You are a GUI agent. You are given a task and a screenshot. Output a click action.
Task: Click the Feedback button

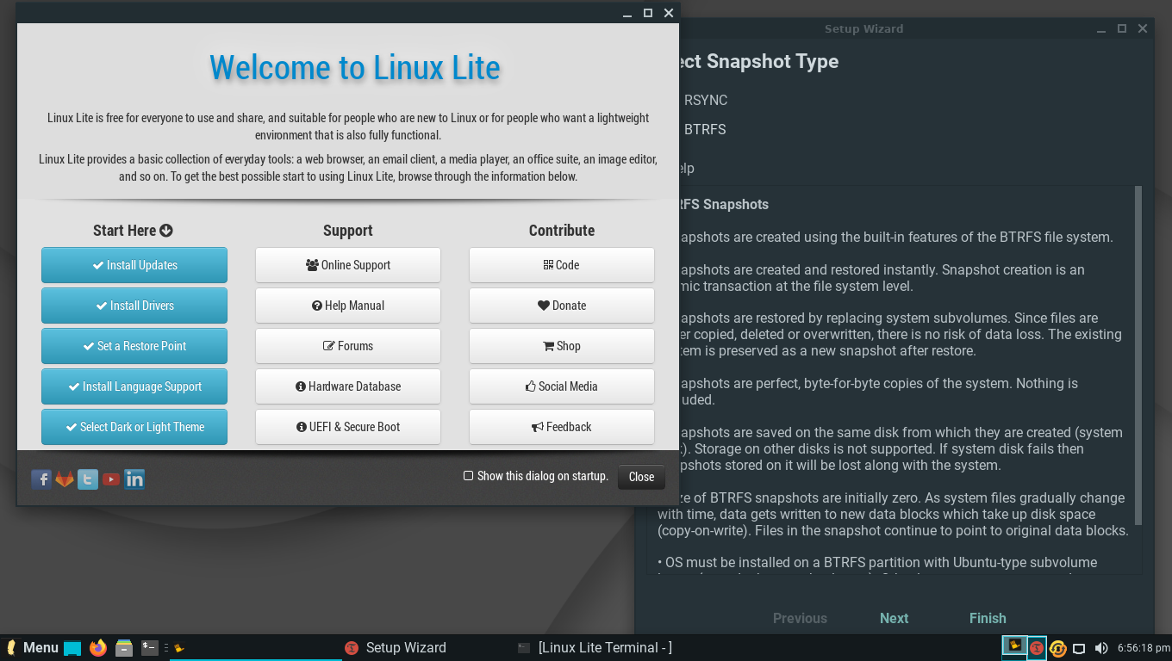pos(562,427)
